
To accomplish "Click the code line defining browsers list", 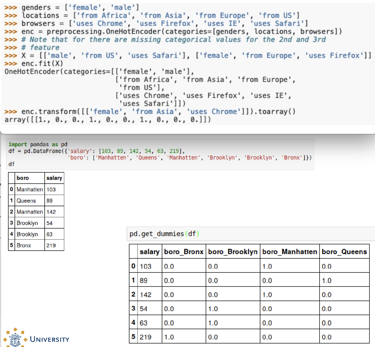I will pyautogui.click(x=156, y=24).
